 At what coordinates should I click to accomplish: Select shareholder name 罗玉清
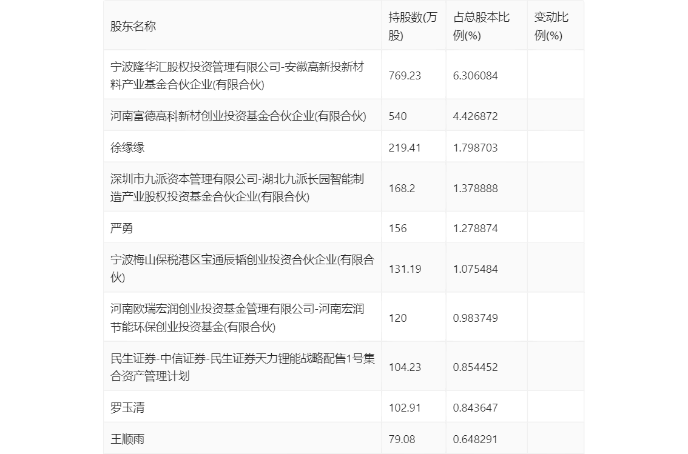pos(127,407)
